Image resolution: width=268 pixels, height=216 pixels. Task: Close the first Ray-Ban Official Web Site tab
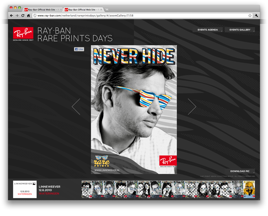click(x=61, y=10)
